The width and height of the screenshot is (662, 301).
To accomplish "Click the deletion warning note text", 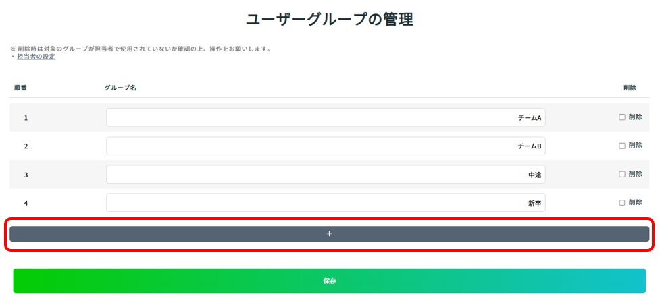I will (142, 49).
